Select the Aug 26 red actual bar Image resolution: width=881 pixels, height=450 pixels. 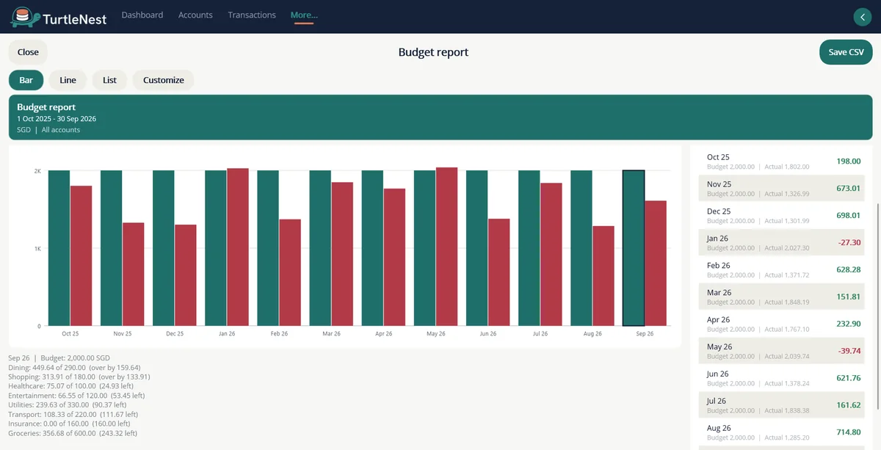(603, 276)
